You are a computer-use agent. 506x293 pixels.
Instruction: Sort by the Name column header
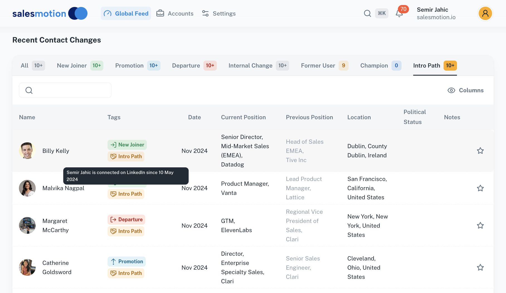(x=27, y=117)
